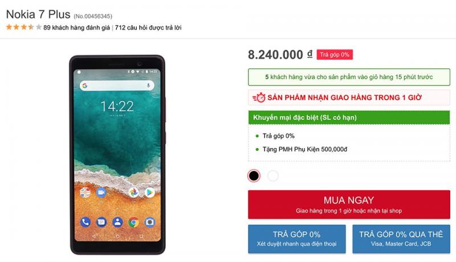
Task: Click the Trả góp 0% promotion bullet item
Action: [x=278, y=136]
